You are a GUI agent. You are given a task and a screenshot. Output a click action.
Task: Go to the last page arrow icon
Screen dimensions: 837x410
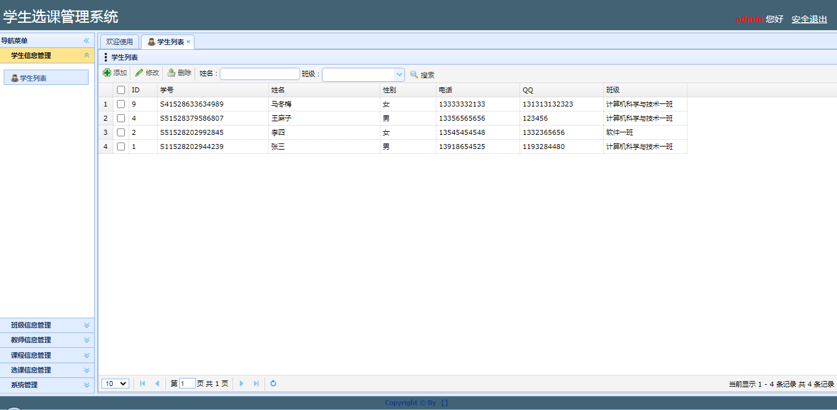256,384
